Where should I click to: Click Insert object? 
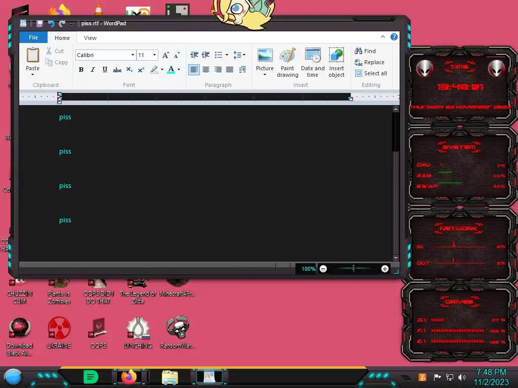coord(336,62)
